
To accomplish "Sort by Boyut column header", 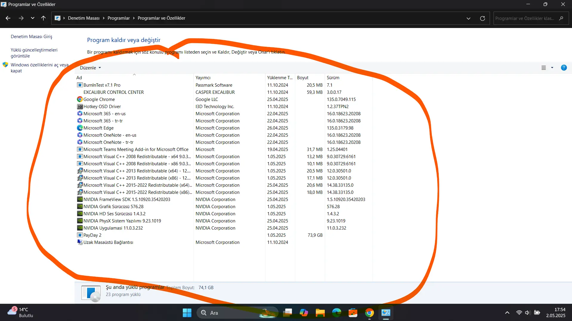I will [x=310, y=78].
